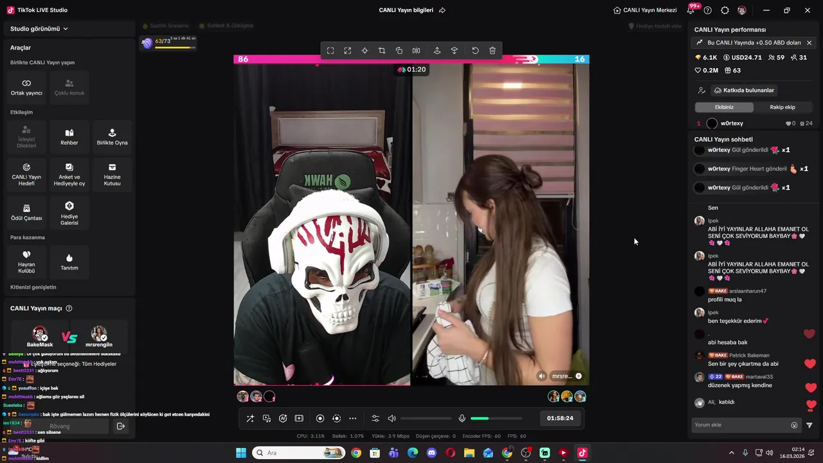
Task: Switch to the Rakip ekip tab
Action: coord(782,107)
